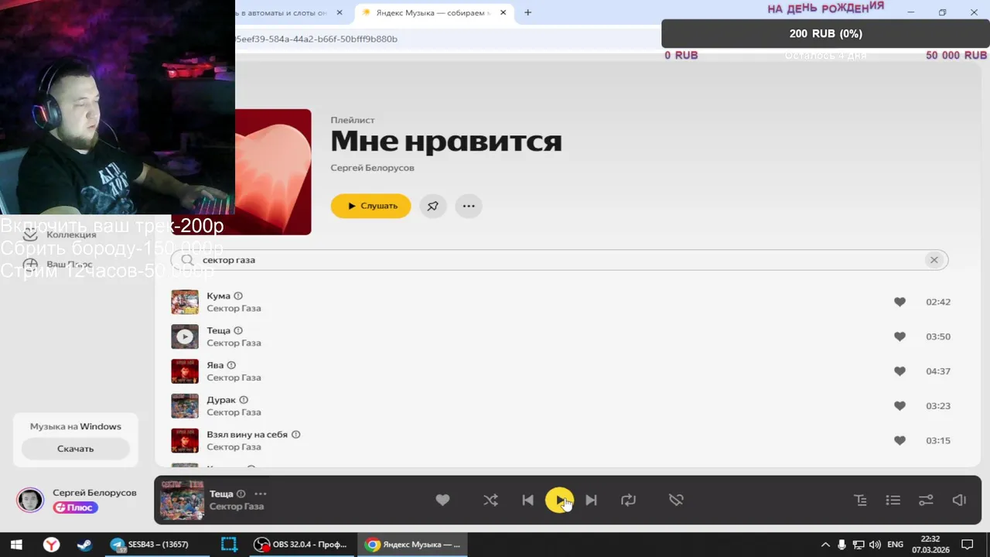The width and height of the screenshot is (990, 557).
Task: Click the Плюс subscription badge
Action: point(75,507)
